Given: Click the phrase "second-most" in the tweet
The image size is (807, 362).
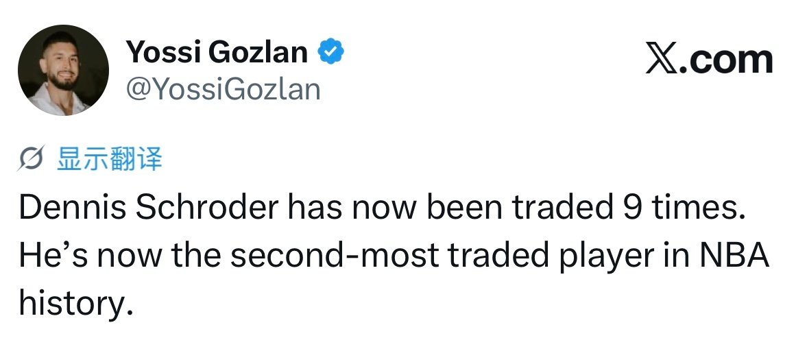Looking at the screenshot, I should coord(335,256).
